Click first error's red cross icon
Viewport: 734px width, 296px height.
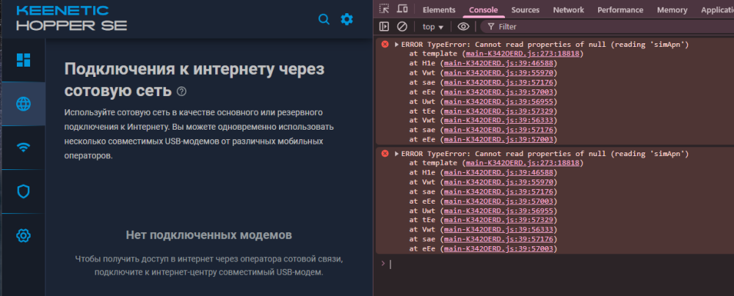coord(385,44)
